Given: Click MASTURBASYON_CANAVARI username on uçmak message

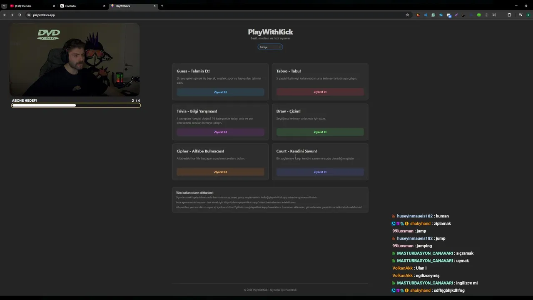Looking at the screenshot, I should pyautogui.click(x=425, y=261).
